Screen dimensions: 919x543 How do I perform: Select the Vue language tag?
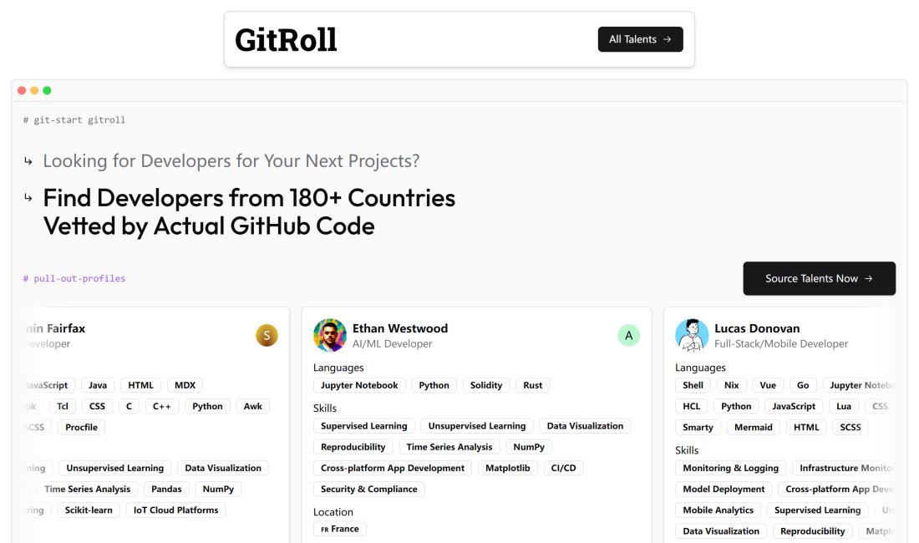[768, 385]
